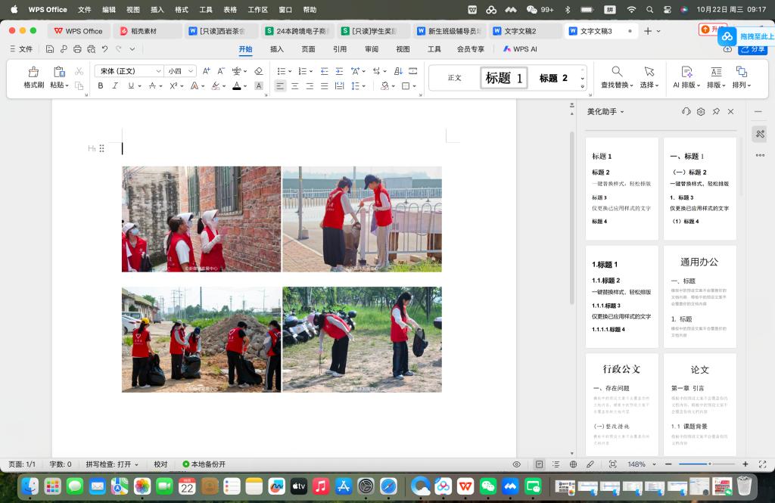This screenshot has height=503, width=775.
Task: Open Find and Replace (查找替换) magnifier
Action: tap(617, 72)
